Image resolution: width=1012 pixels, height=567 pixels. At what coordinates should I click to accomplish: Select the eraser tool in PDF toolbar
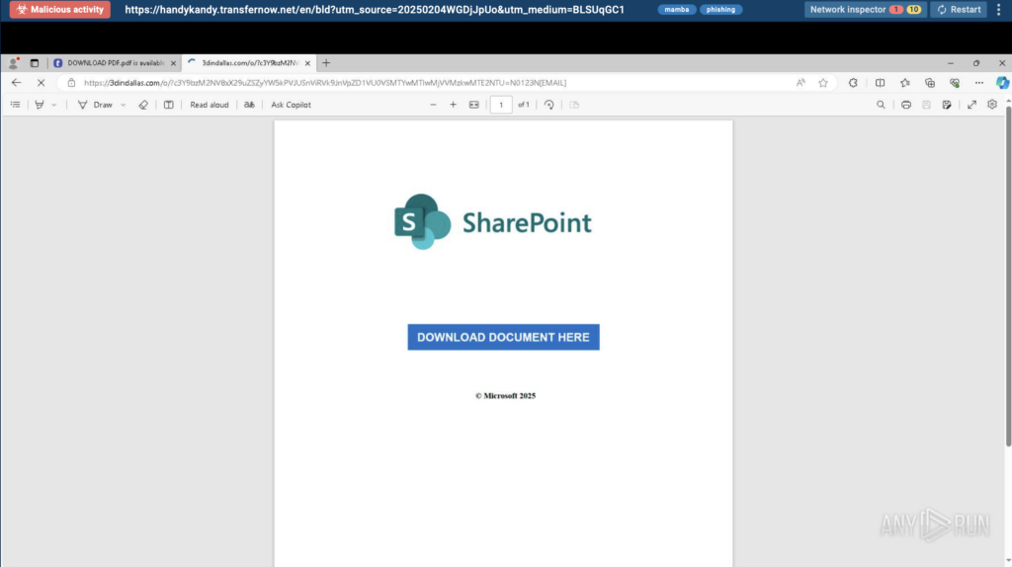pyautogui.click(x=143, y=105)
